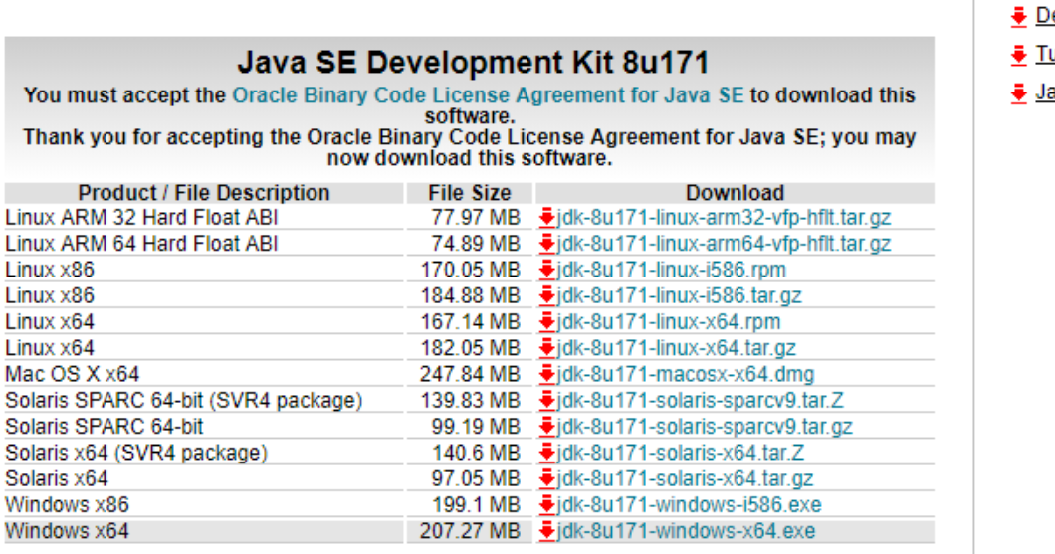Click the 99.19 MB file size
The image size is (1055, 554).
[x=476, y=427]
